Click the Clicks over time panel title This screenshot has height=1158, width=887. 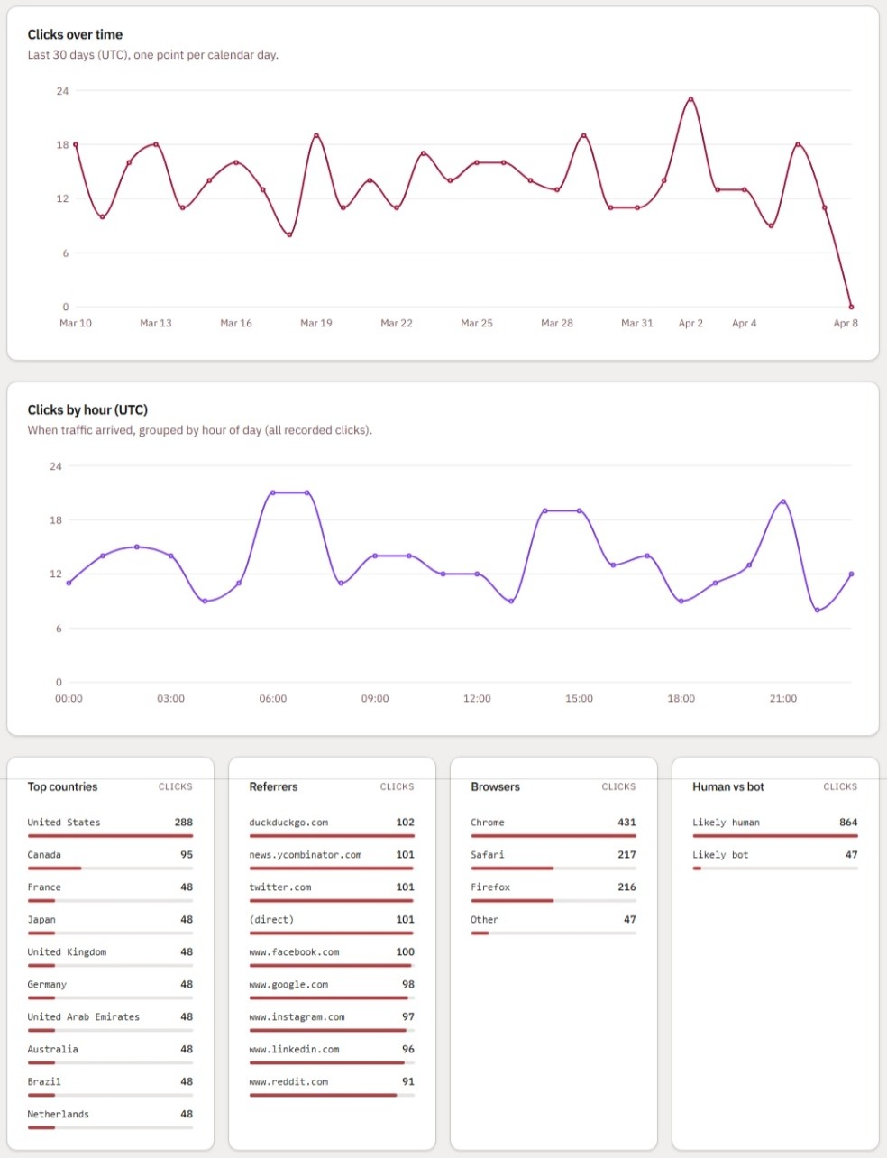(x=76, y=33)
